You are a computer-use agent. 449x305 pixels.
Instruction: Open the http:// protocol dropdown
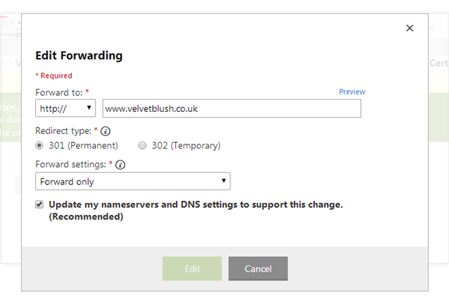(65, 108)
